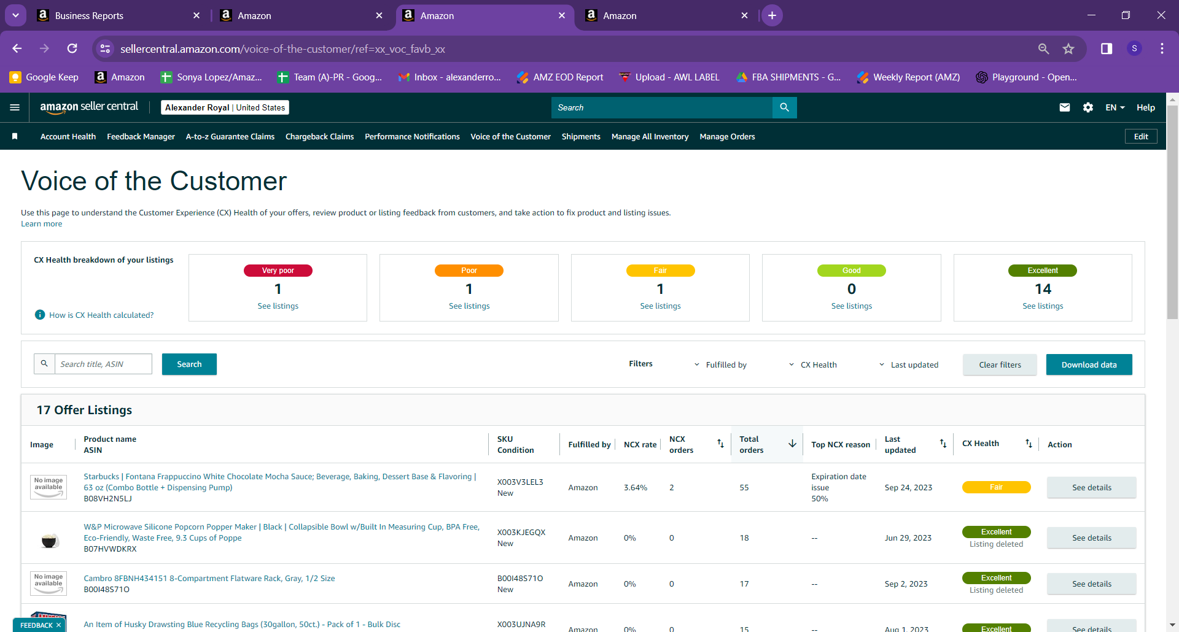Screen dimensions: 1179x632
Task: Open Account Health menu item
Action: [x=68, y=136]
